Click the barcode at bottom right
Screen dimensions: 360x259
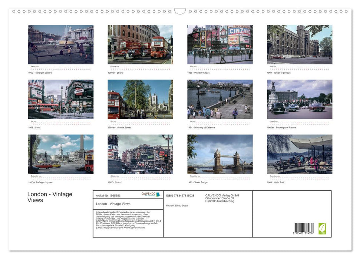(304, 228)
